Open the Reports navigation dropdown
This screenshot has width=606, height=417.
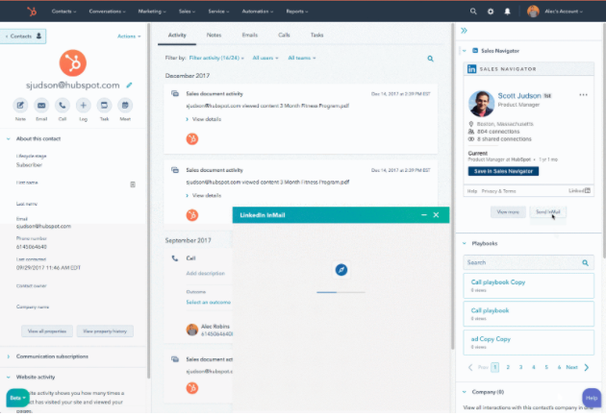coord(297,12)
